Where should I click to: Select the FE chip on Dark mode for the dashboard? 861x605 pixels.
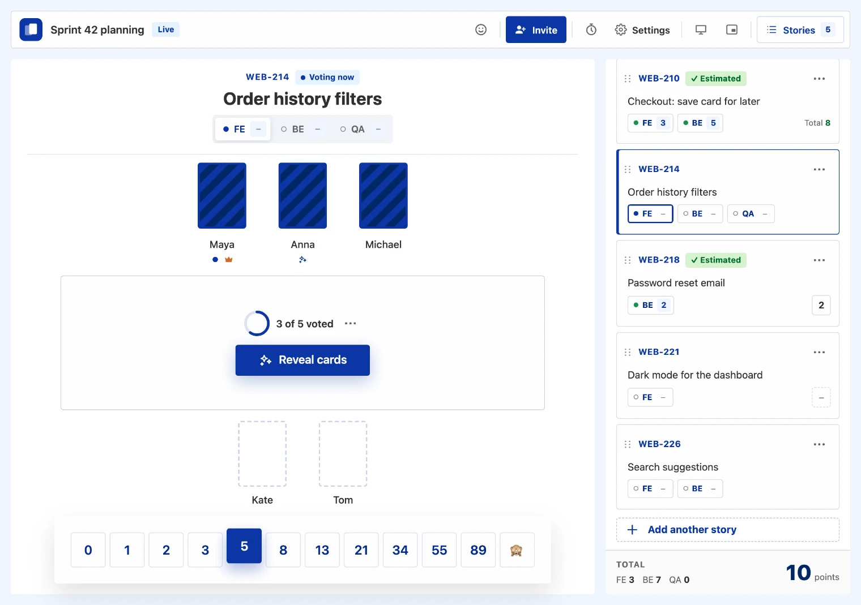click(650, 397)
